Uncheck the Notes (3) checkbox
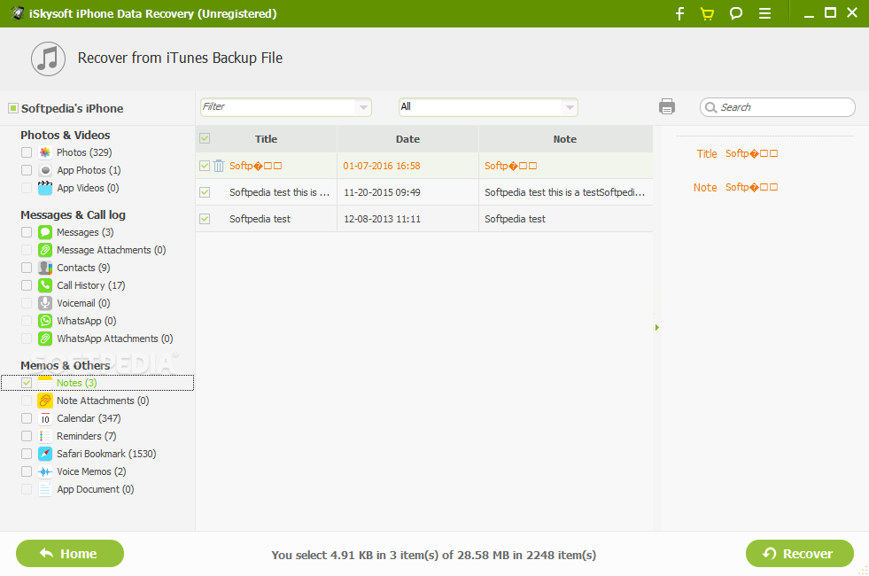 (x=26, y=383)
